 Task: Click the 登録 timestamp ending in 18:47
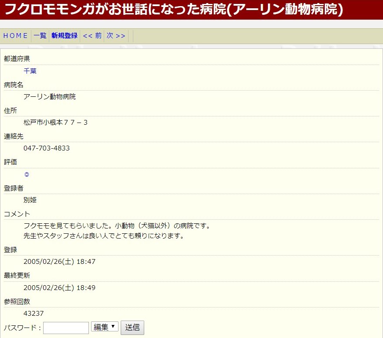[59, 262]
